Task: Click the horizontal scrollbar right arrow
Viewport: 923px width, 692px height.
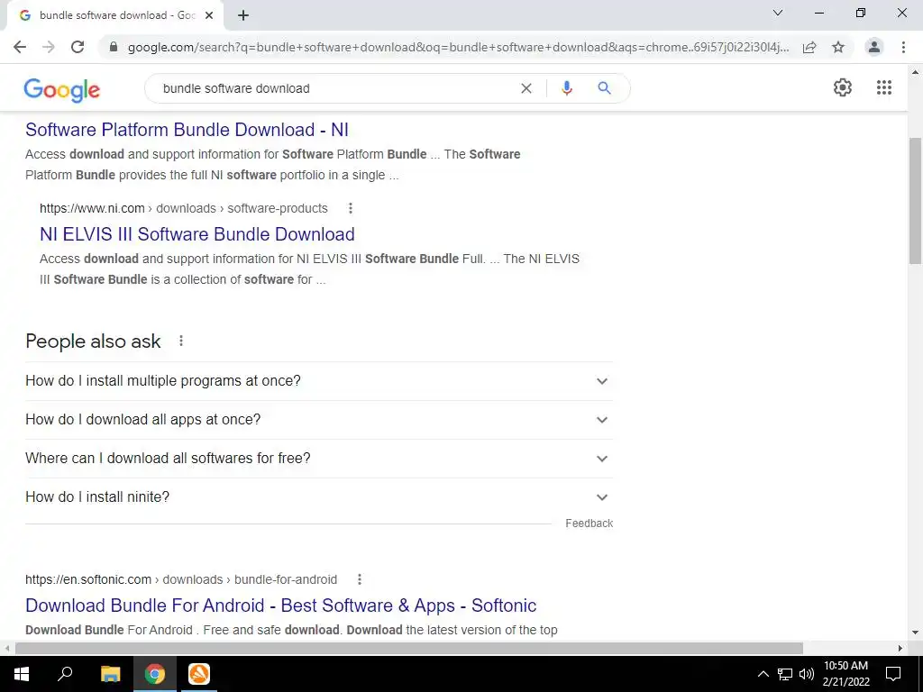Action: (x=900, y=648)
